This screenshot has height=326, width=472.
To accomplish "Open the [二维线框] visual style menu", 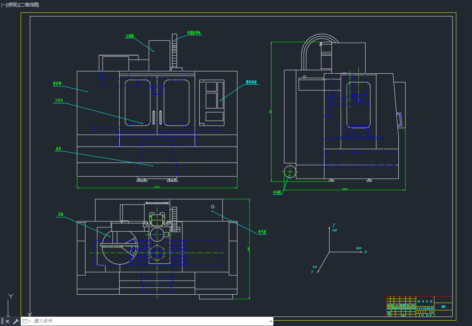I will click(x=29, y=5).
